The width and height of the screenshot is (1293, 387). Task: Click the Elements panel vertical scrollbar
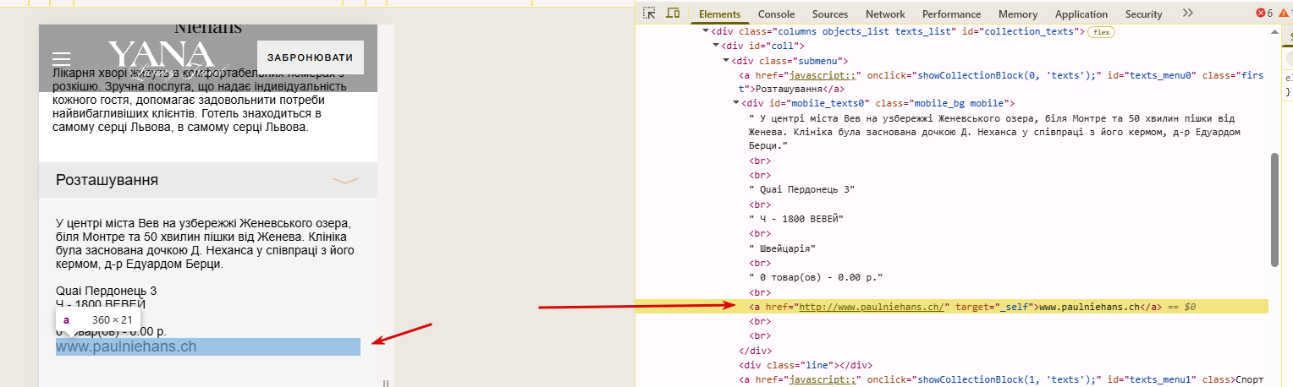coord(1274,210)
